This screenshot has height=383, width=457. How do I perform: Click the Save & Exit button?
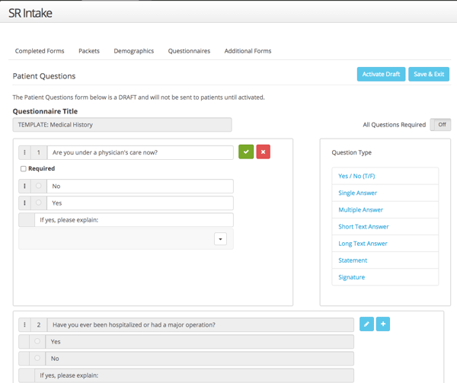(x=429, y=74)
